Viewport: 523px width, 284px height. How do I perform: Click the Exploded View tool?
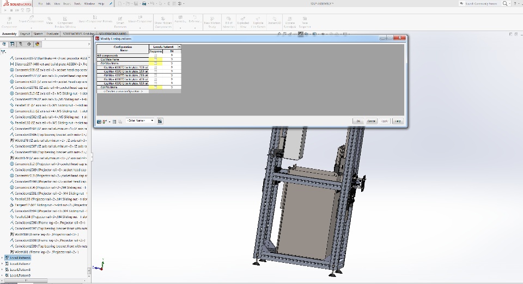pyautogui.click(x=243, y=23)
